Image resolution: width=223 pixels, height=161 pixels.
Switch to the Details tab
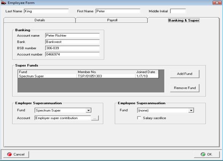(40, 20)
